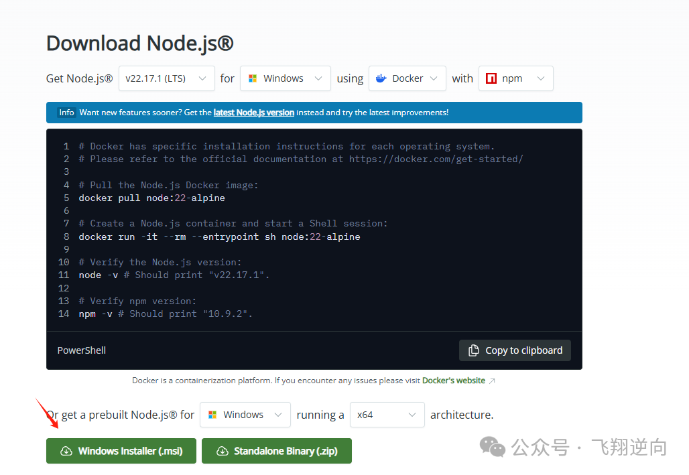Open the prebuilt Windows OS dropdown
Image resolution: width=689 pixels, height=475 pixels.
[245, 414]
